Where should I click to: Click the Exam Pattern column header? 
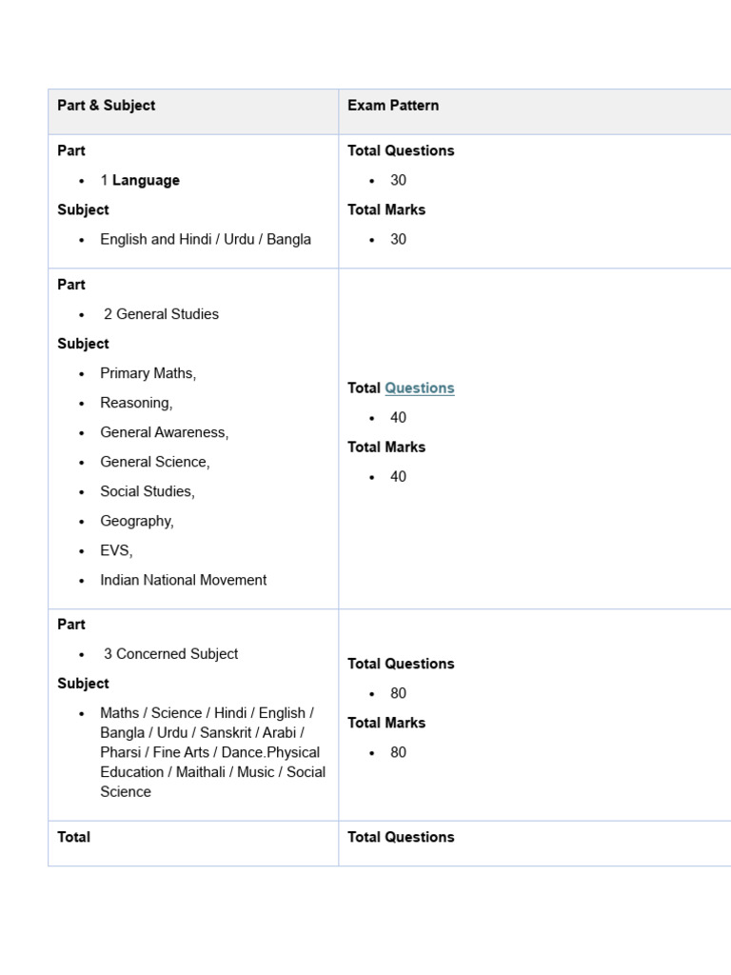(x=393, y=106)
